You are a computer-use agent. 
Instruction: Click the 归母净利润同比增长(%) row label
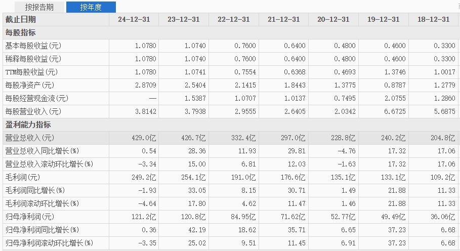click(x=42, y=230)
